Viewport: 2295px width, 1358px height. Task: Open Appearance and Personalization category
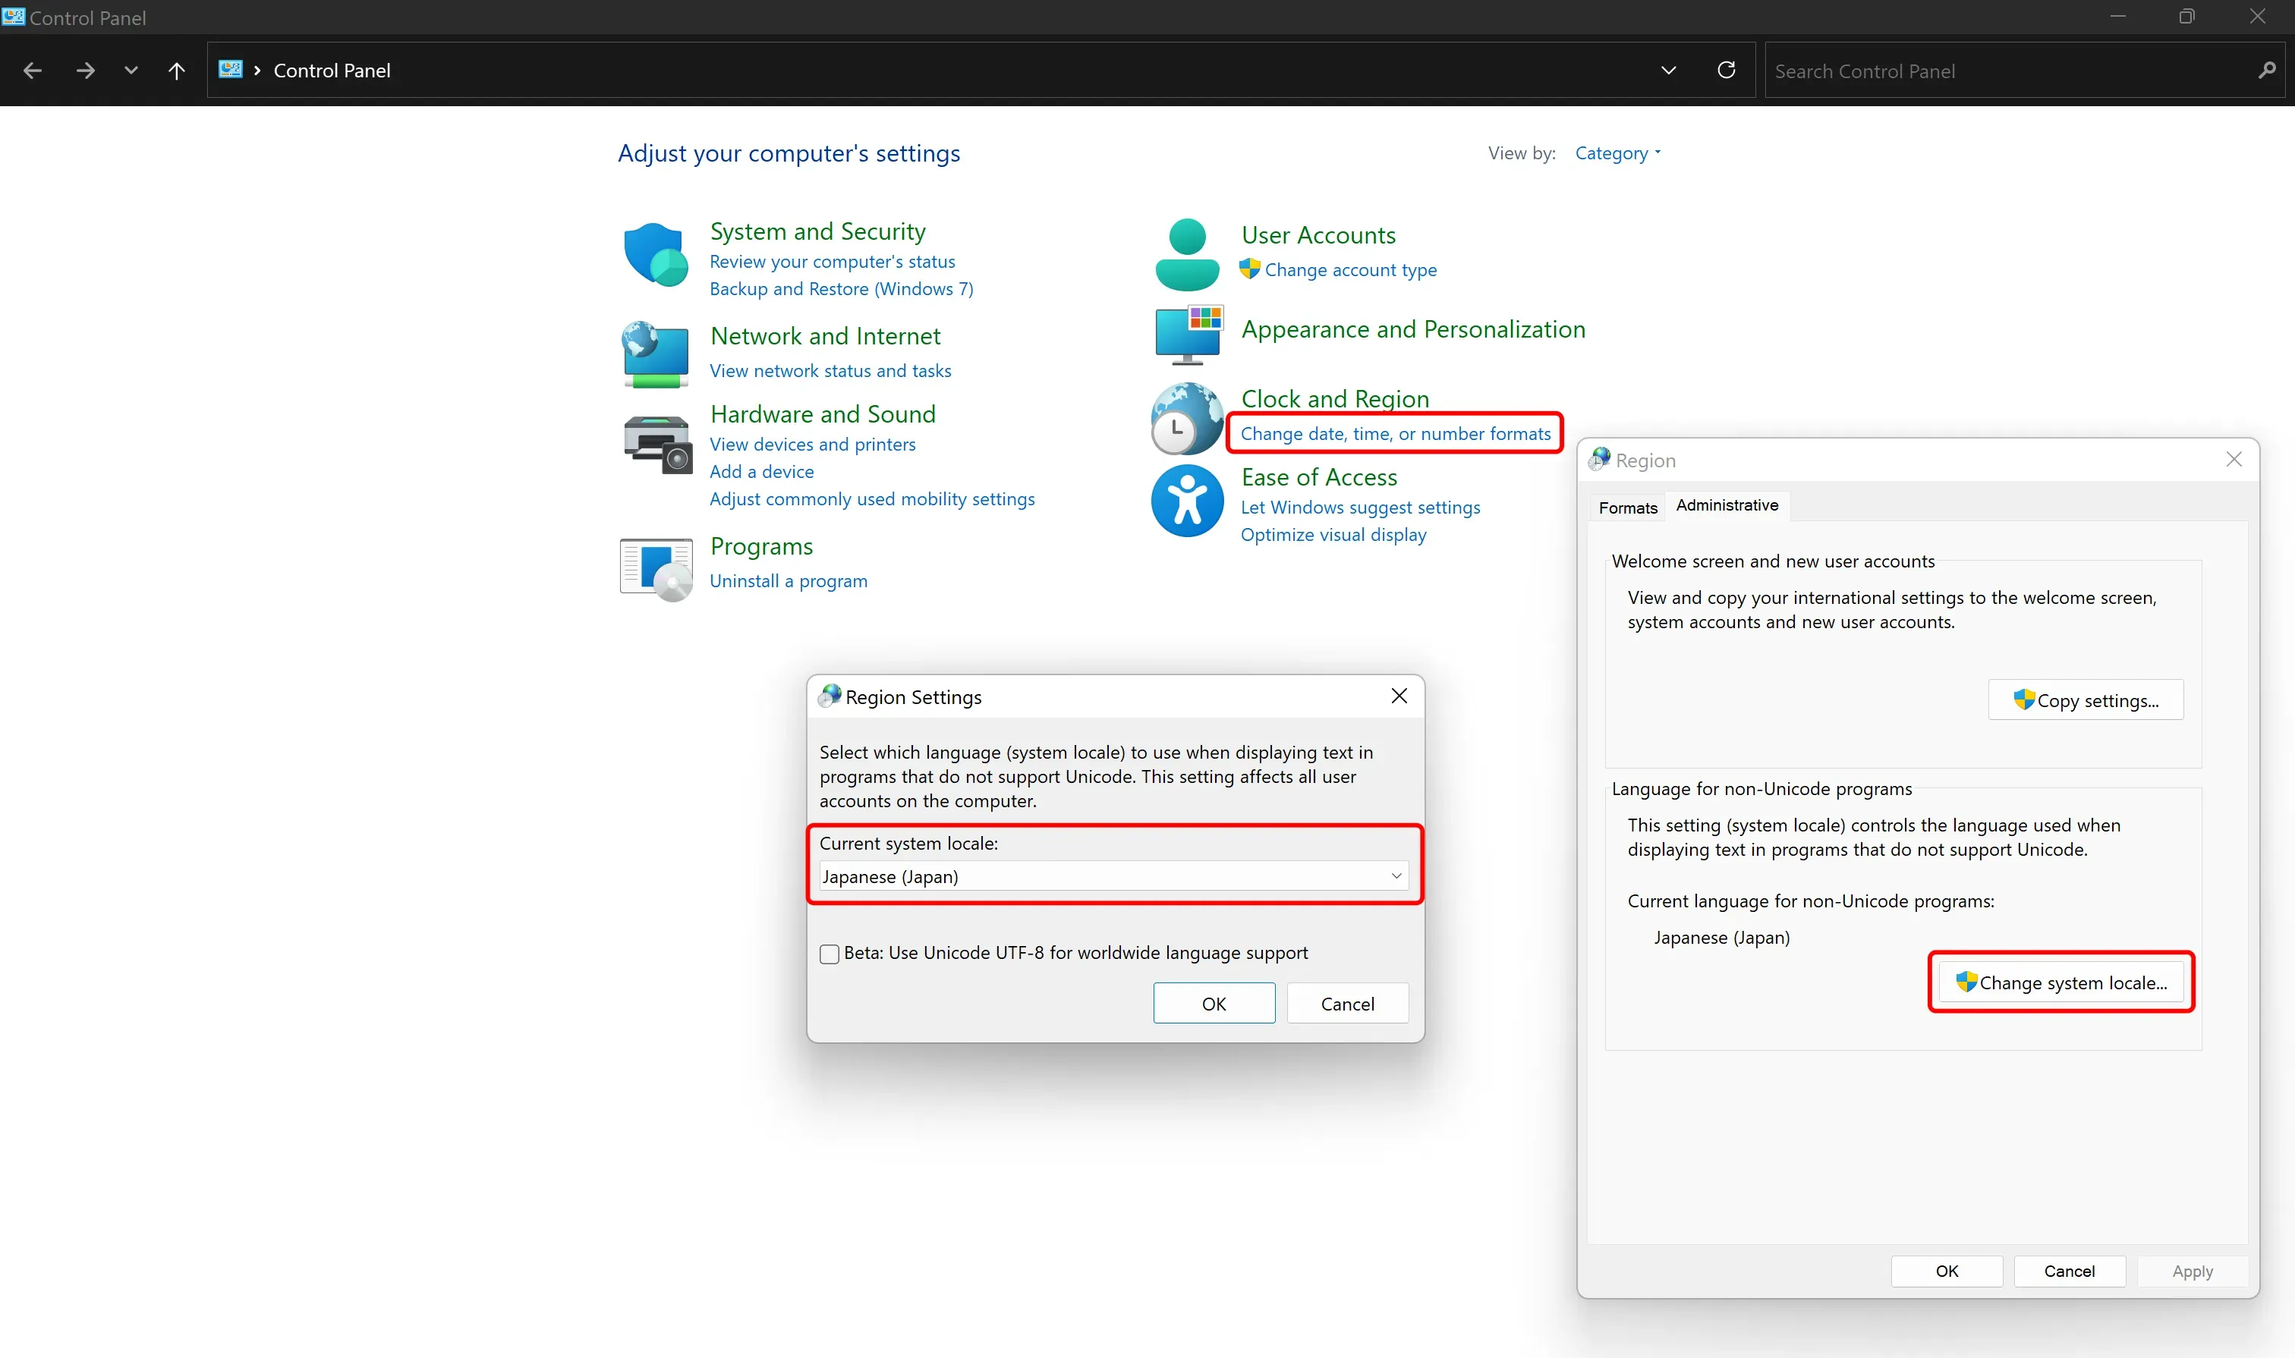coord(1412,329)
